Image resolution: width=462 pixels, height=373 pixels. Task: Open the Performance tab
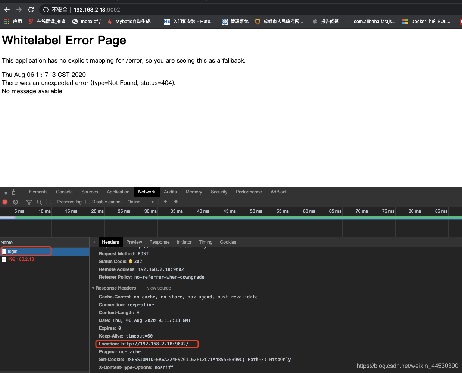pos(249,192)
